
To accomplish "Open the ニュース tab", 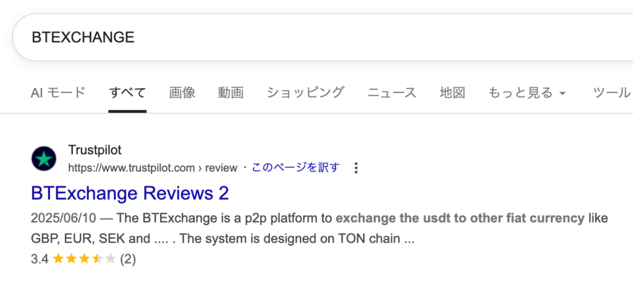I will pyautogui.click(x=392, y=93).
